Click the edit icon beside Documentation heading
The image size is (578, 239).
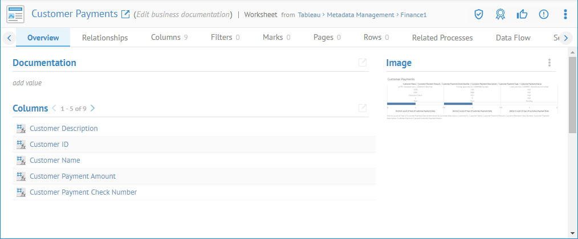(x=363, y=63)
